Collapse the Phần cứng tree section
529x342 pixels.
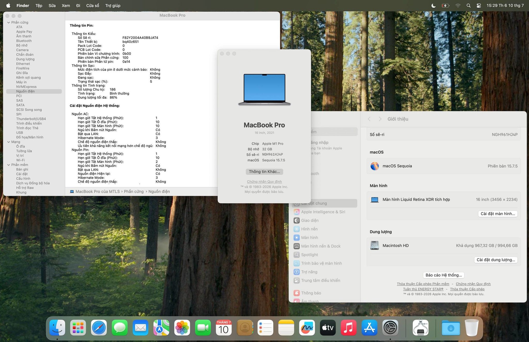pos(9,22)
